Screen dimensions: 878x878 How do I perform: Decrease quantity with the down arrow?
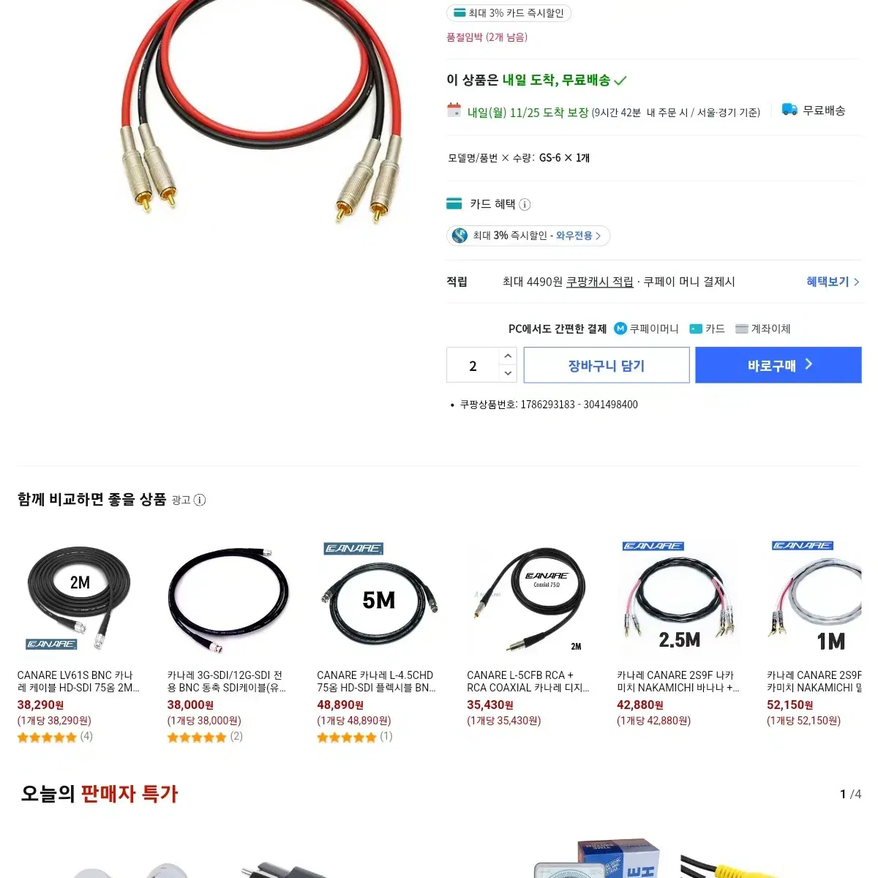(x=508, y=373)
